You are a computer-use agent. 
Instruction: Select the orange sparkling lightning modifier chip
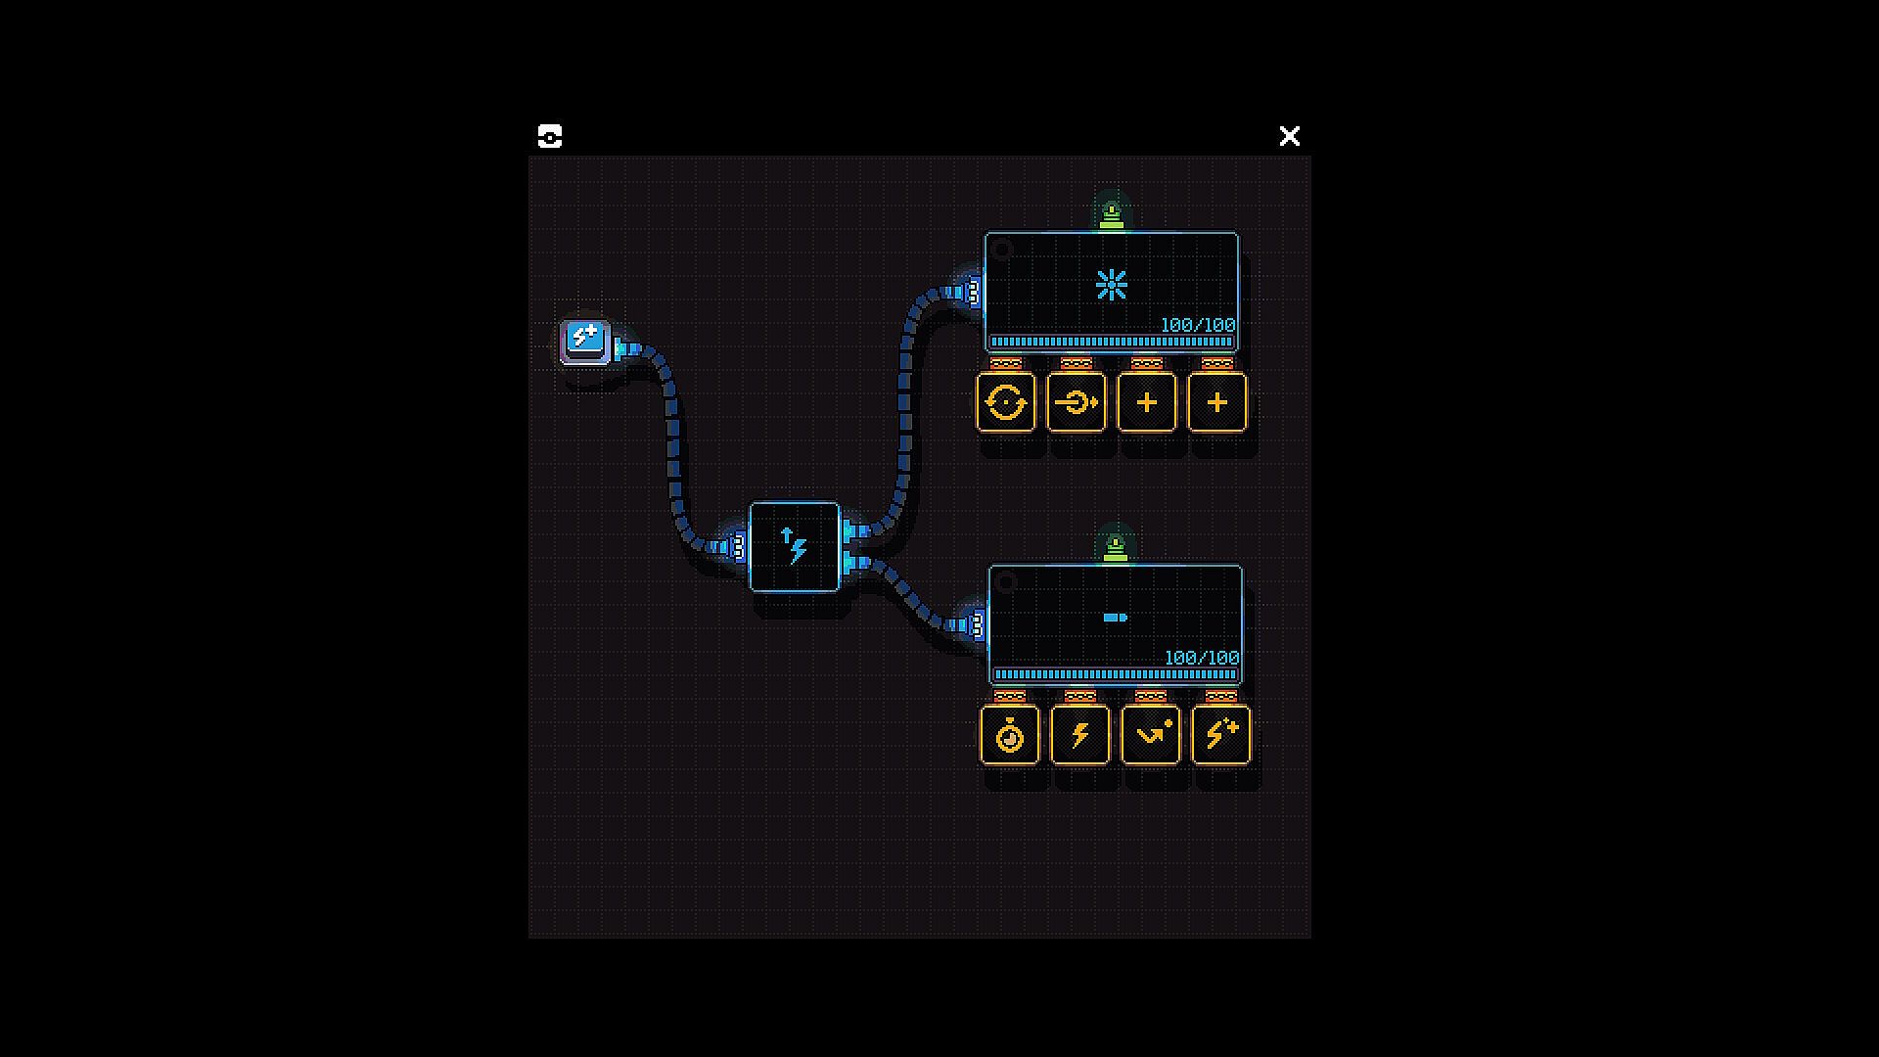1221,734
